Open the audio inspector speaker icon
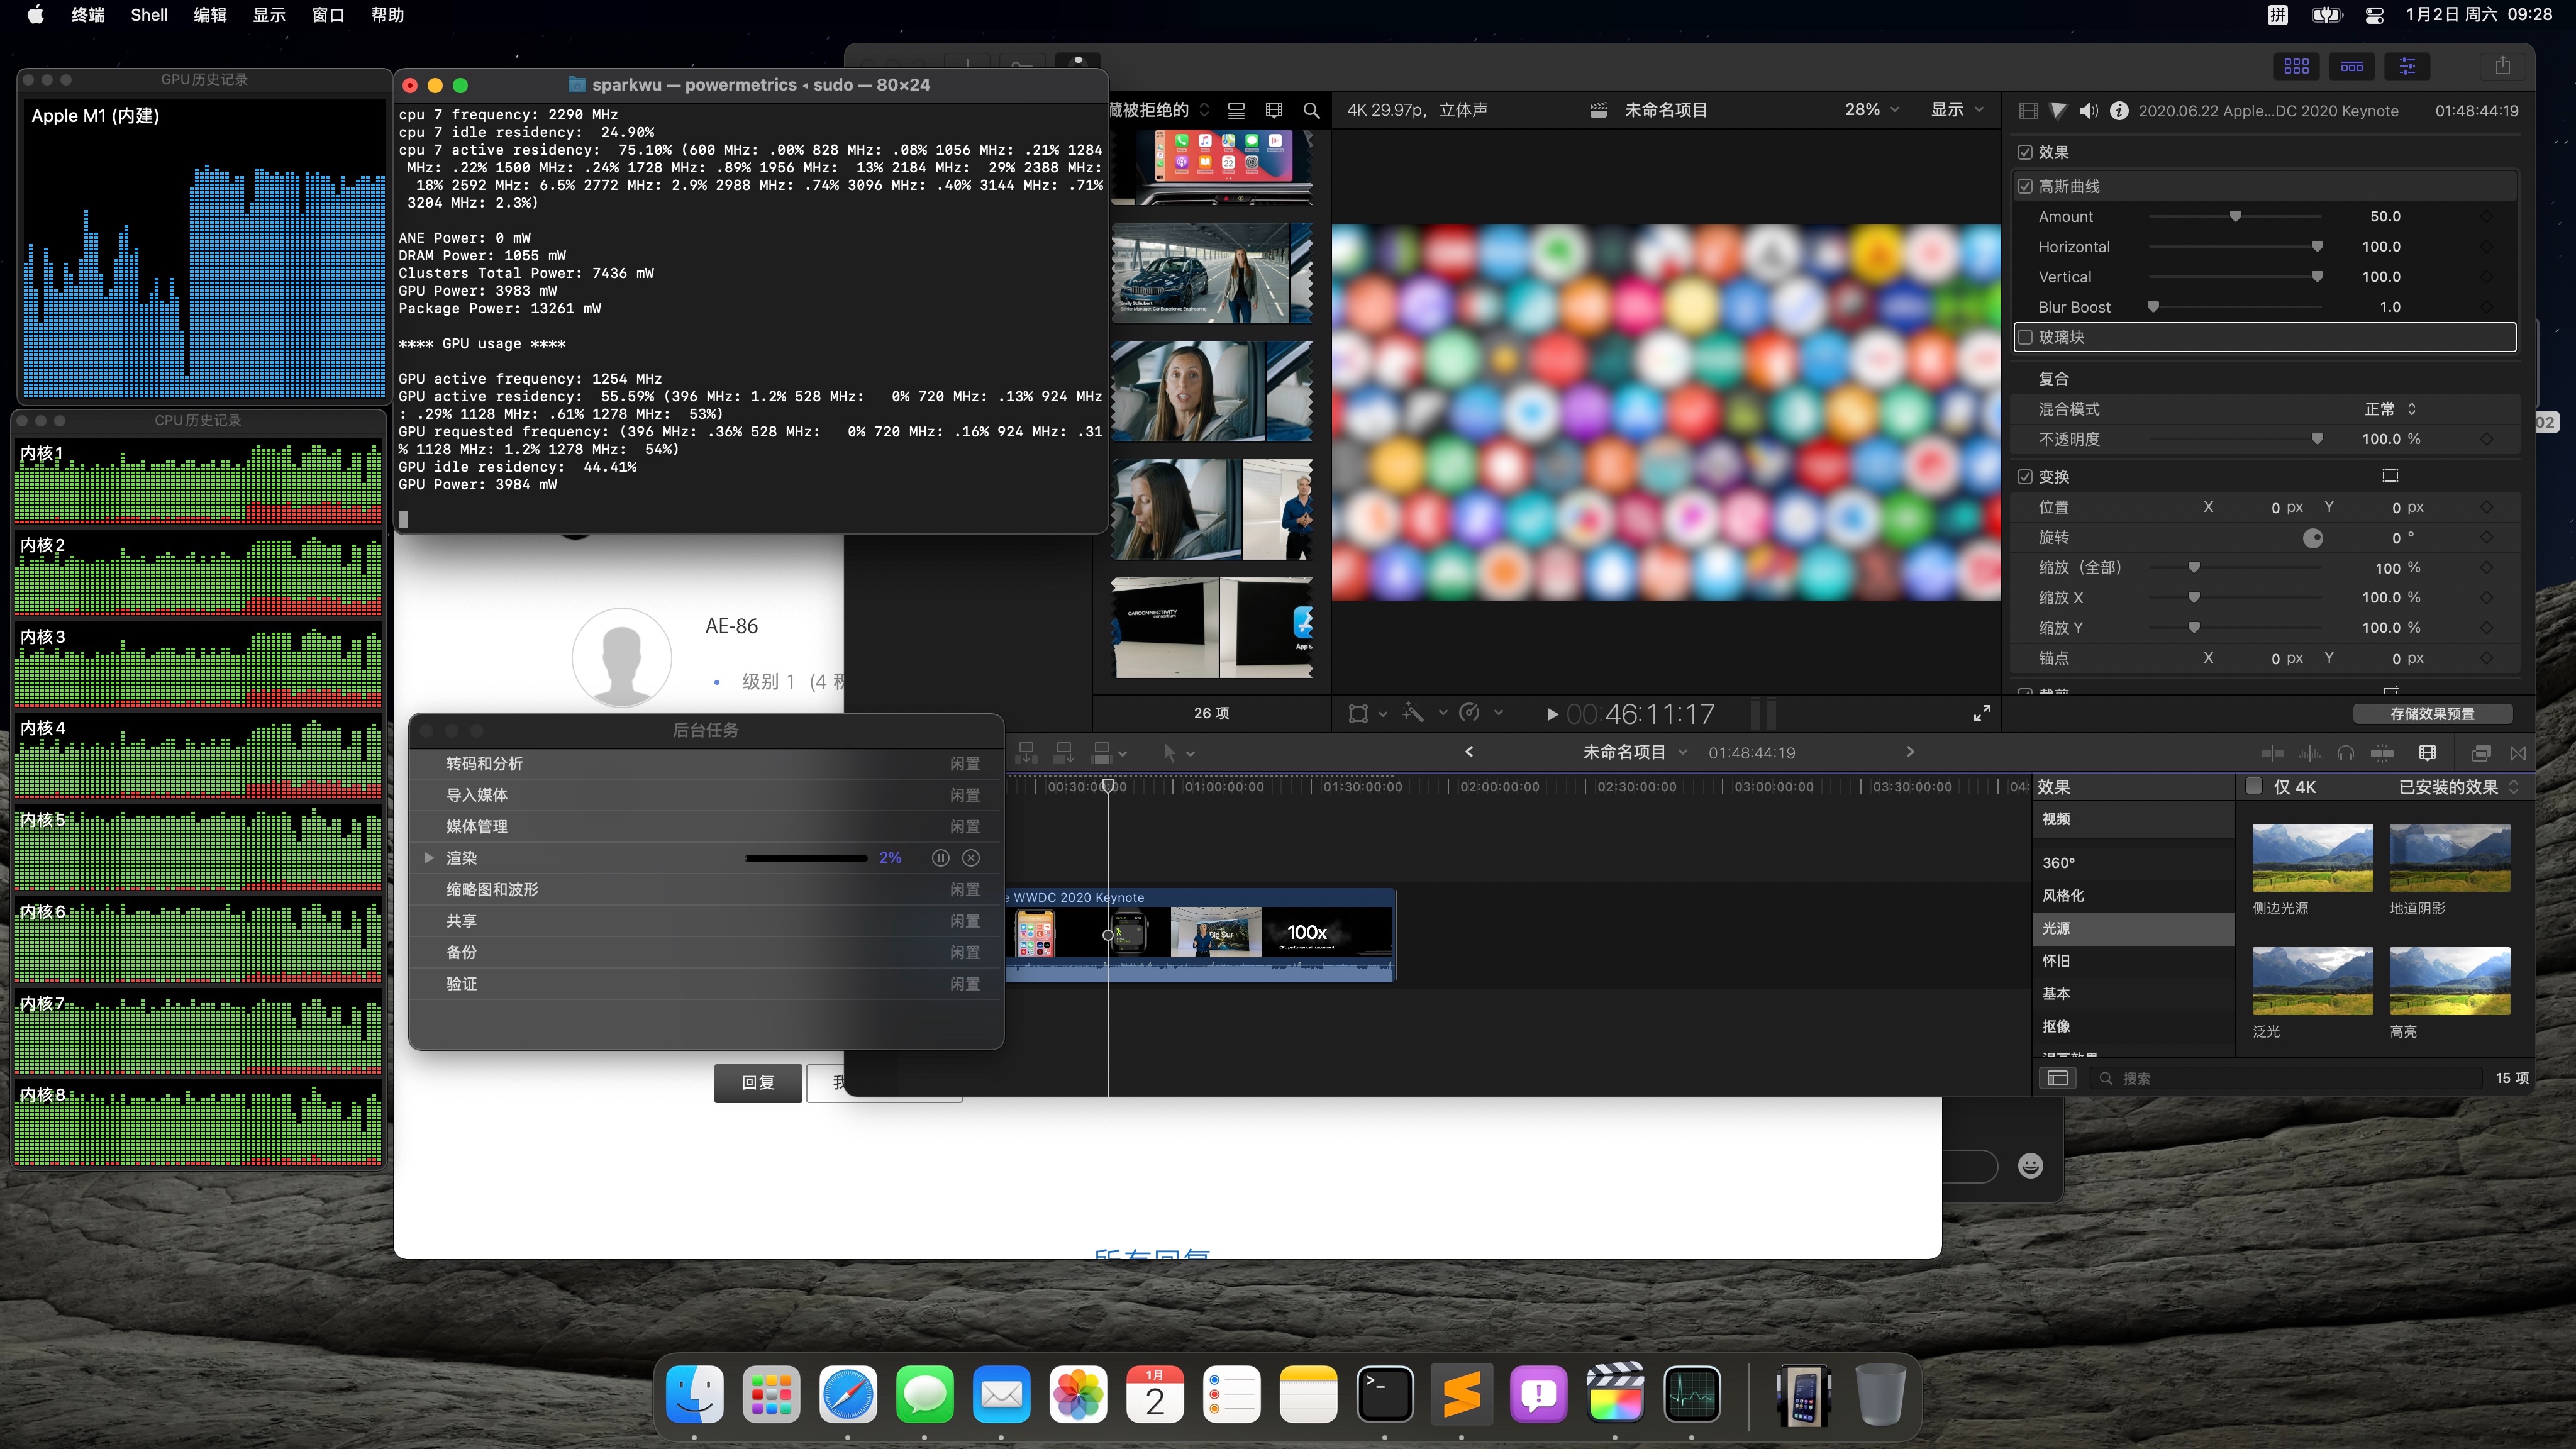The height and width of the screenshot is (1449, 2576). pyautogui.click(x=2088, y=111)
